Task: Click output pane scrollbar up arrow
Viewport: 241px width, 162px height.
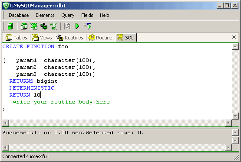Action: (235, 133)
